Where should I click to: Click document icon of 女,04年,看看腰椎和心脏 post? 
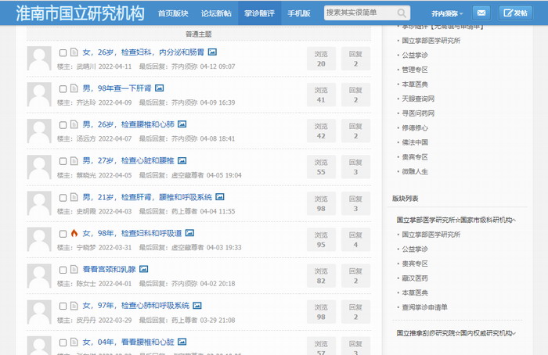coord(74,342)
